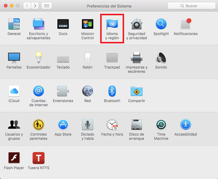Open the Tuxera NTFS preferences icon
This screenshot has width=218, height=179.
click(x=39, y=158)
